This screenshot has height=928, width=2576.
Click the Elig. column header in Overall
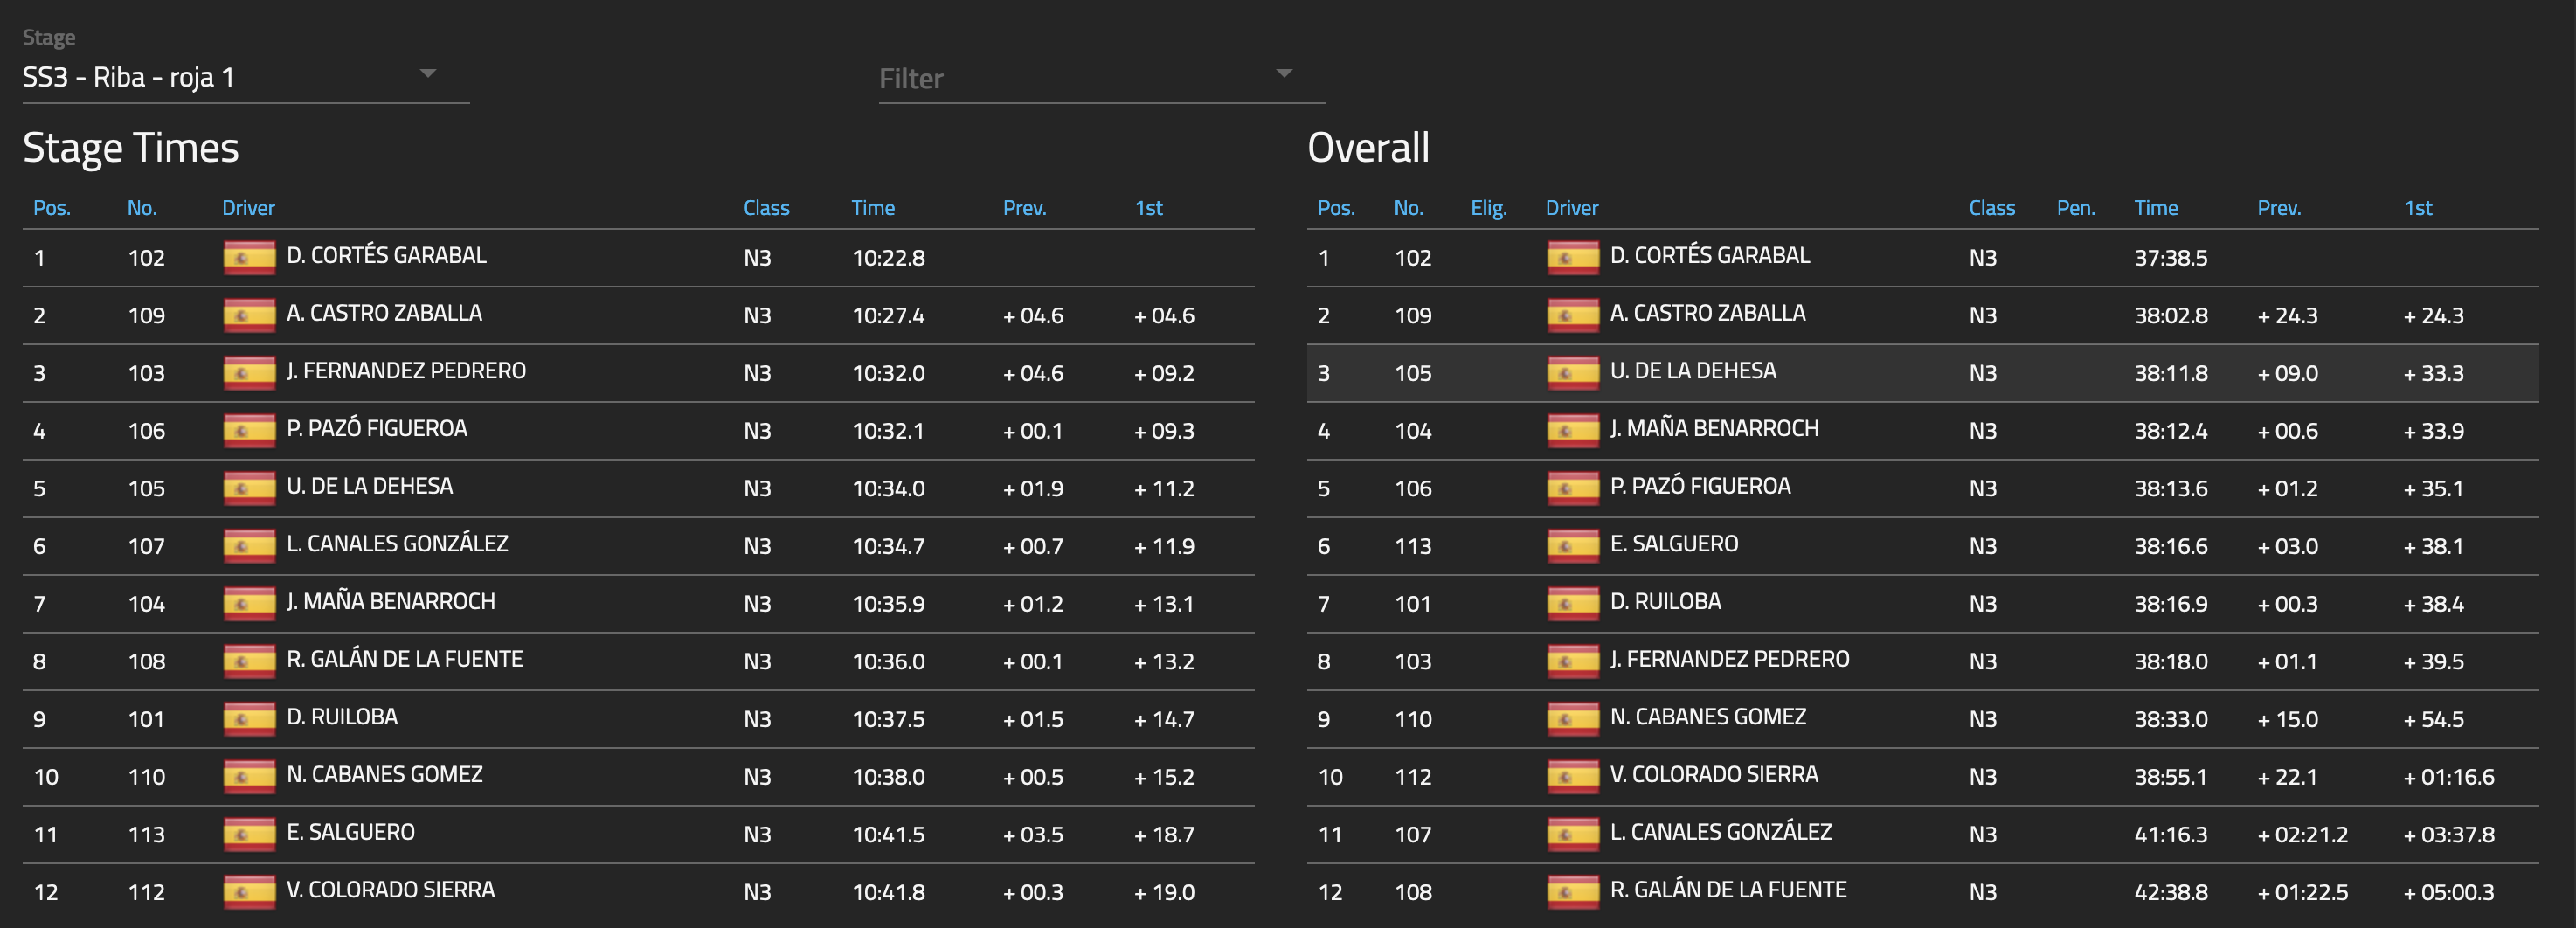click(1488, 208)
